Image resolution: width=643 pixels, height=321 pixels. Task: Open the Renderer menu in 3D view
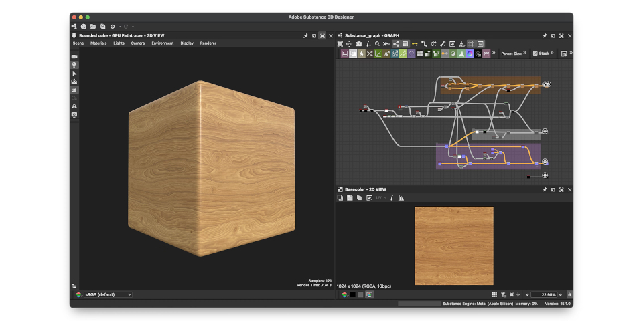coord(208,43)
